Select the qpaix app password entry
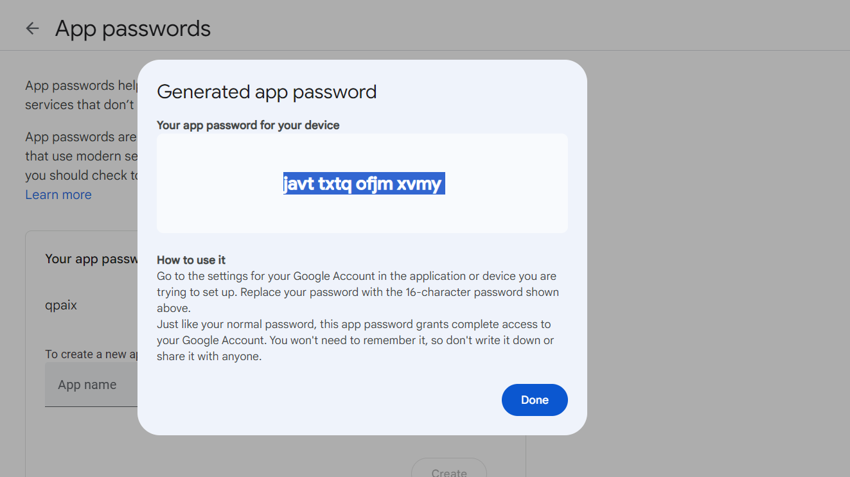This screenshot has width=850, height=477. [x=61, y=305]
